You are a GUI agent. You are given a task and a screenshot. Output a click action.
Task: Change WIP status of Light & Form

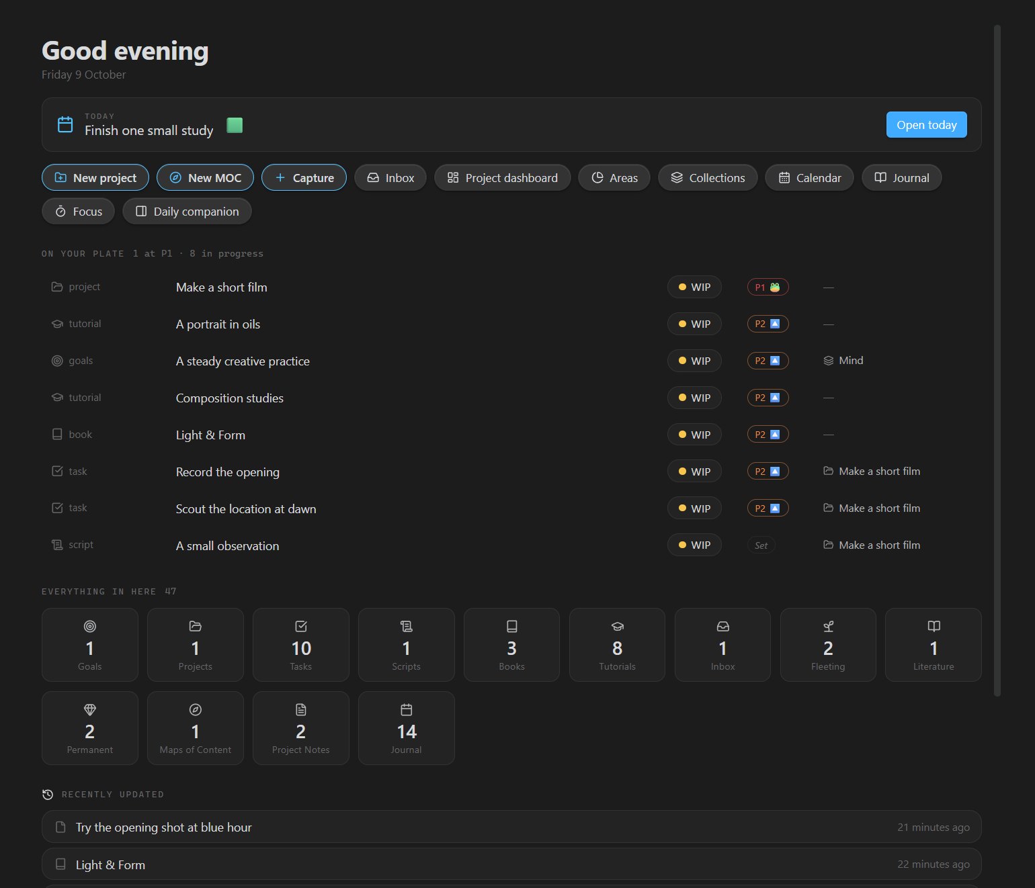coord(694,435)
